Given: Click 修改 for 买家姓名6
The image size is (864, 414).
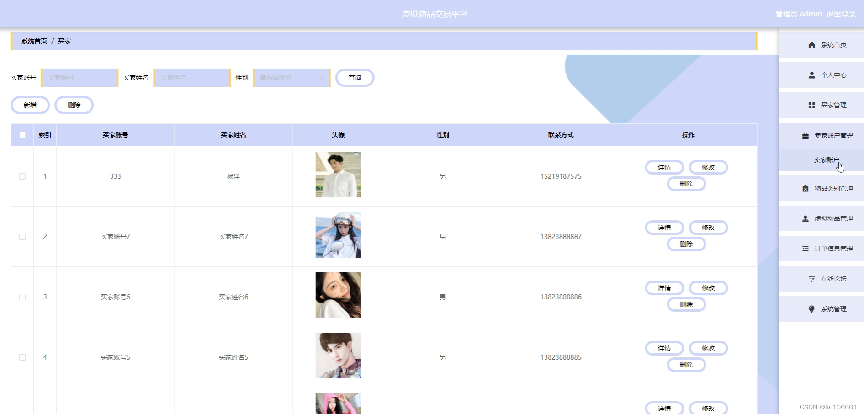Looking at the screenshot, I should coord(708,288).
